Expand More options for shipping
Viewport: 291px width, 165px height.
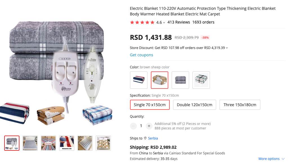coord(271,159)
